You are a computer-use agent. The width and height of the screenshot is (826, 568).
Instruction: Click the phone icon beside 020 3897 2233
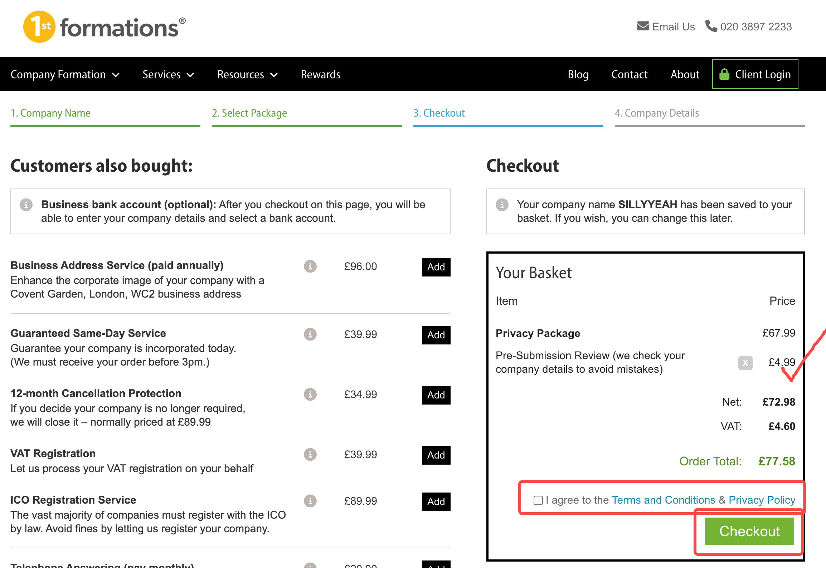click(x=711, y=26)
